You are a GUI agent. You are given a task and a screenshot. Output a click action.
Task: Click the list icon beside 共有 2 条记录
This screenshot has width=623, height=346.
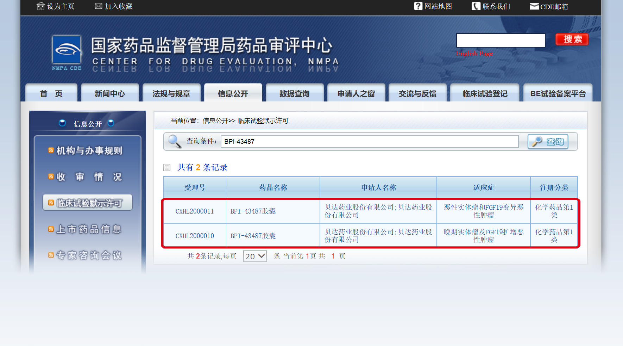(x=167, y=167)
